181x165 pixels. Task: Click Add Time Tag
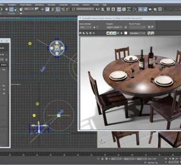(x=153, y=163)
